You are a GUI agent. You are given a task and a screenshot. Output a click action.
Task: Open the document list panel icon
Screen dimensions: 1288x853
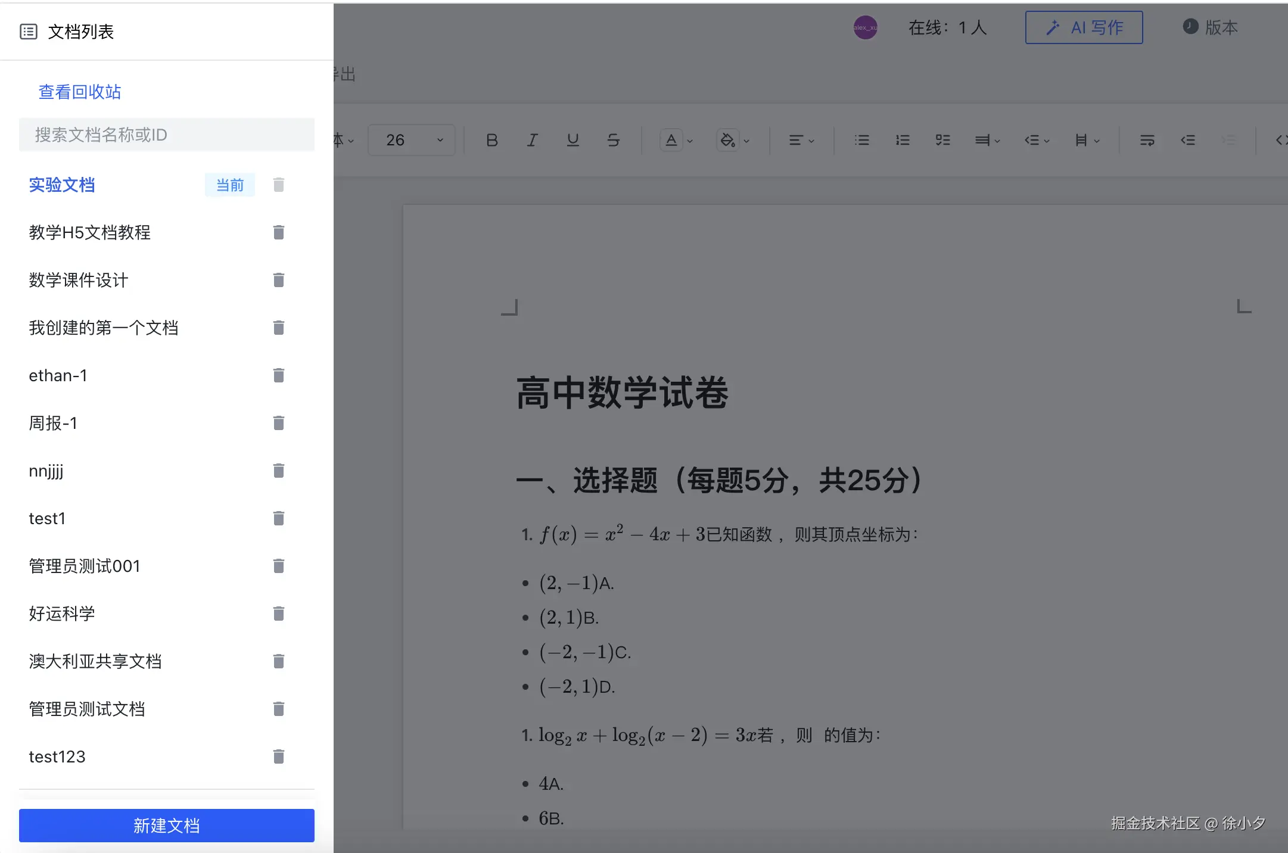(29, 31)
